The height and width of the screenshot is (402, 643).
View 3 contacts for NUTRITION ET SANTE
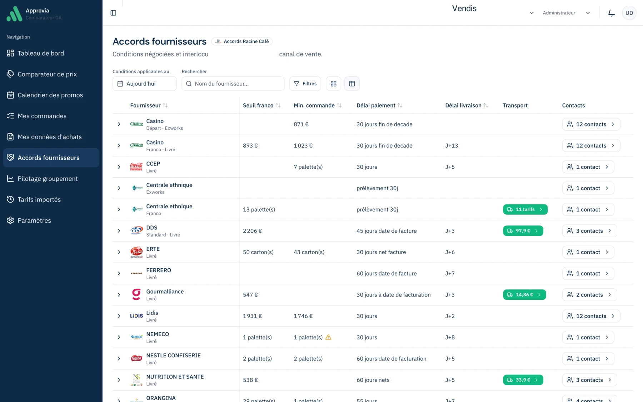coord(589,380)
